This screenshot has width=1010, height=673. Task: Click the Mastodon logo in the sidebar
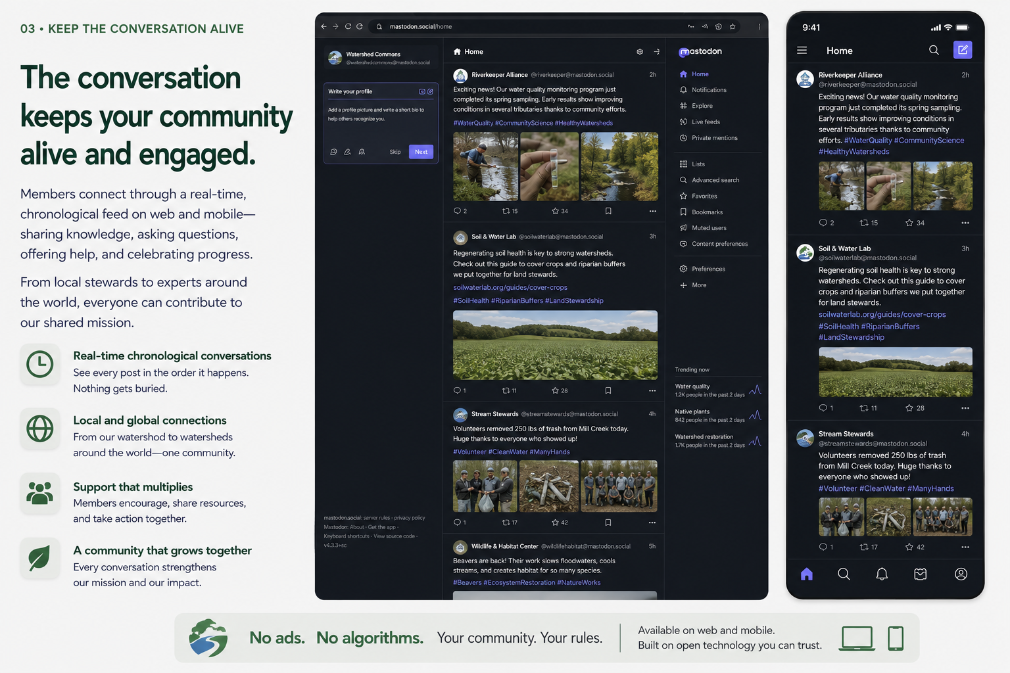pyautogui.click(x=700, y=51)
